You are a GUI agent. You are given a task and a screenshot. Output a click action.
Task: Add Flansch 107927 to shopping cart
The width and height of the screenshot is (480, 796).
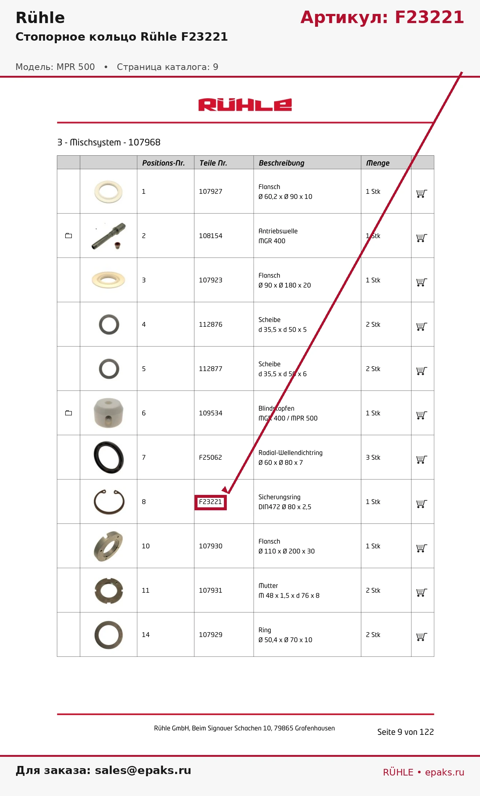422,193
